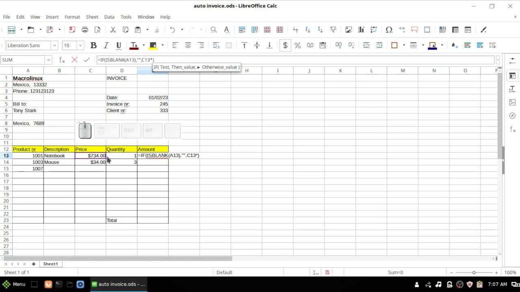Open the Name Box dropdown arrow
Viewport: 520px width, 292px height.
(x=48, y=60)
